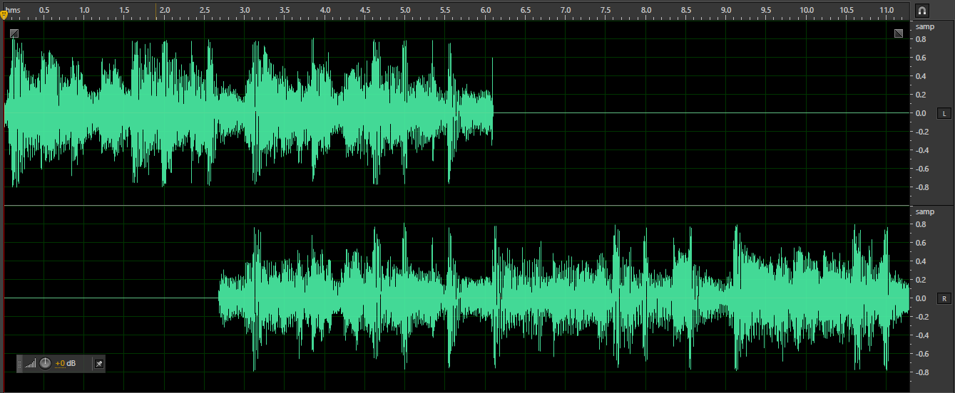Toggle the snapping magnet icon
Image resolution: width=955 pixels, height=393 pixels.
click(x=921, y=11)
